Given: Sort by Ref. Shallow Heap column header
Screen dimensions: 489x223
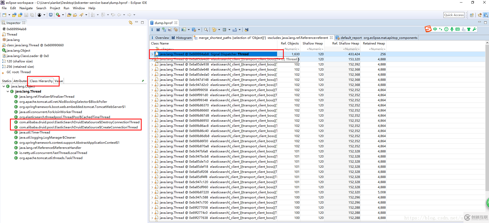Looking at the screenshot, I should [x=343, y=43].
